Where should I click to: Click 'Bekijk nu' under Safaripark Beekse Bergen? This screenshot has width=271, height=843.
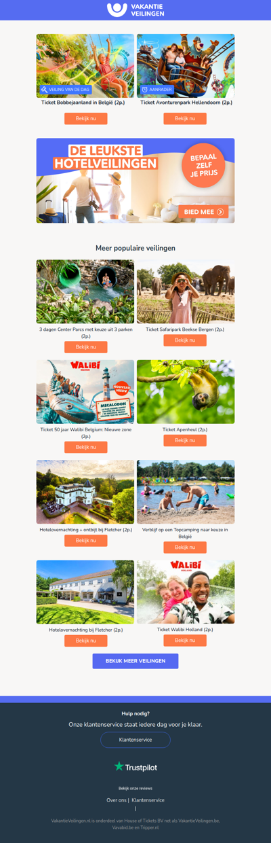[x=185, y=340]
